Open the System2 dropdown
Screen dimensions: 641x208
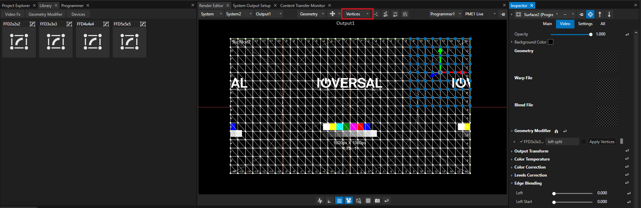239,14
